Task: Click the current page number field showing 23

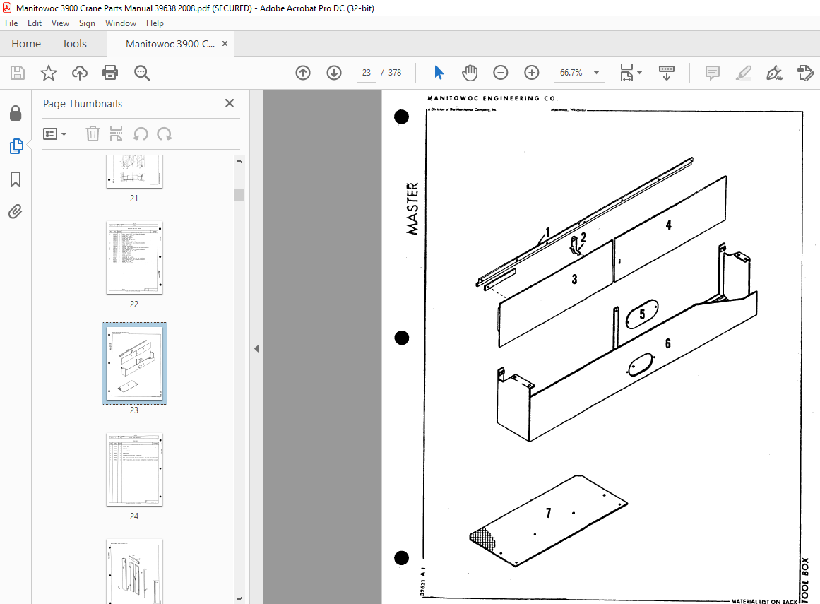Action: coord(367,73)
